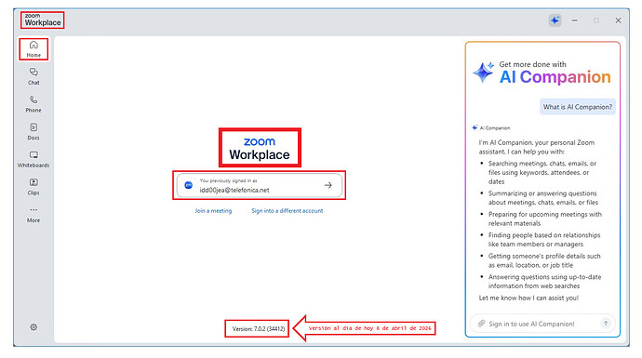Open the Phone section
Screen dimensions: 642x358
point(33,104)
